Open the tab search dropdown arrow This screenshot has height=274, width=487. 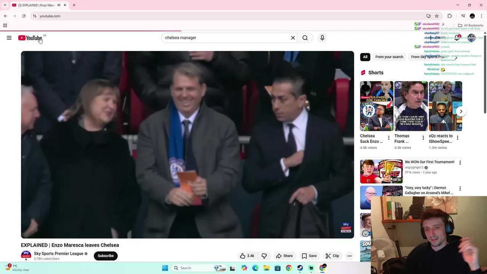click(x=5, y=5)
